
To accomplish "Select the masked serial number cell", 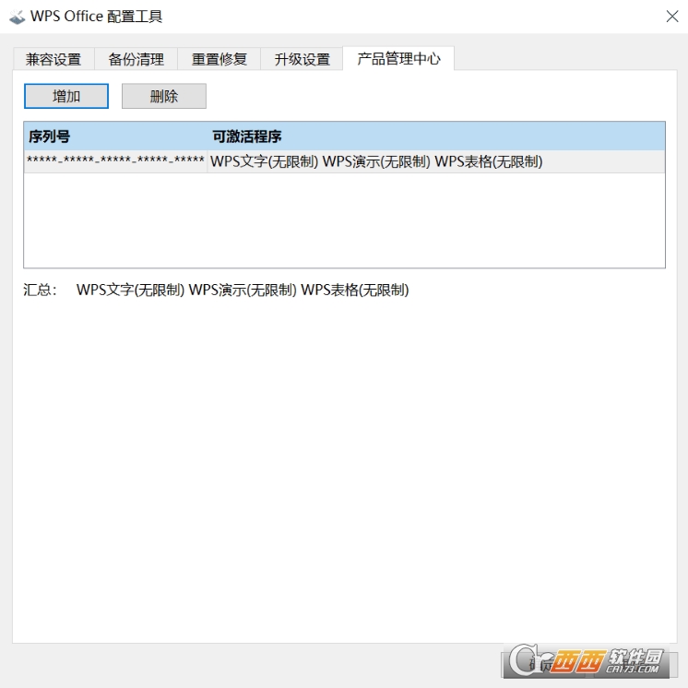I will (x=115, y=161).
